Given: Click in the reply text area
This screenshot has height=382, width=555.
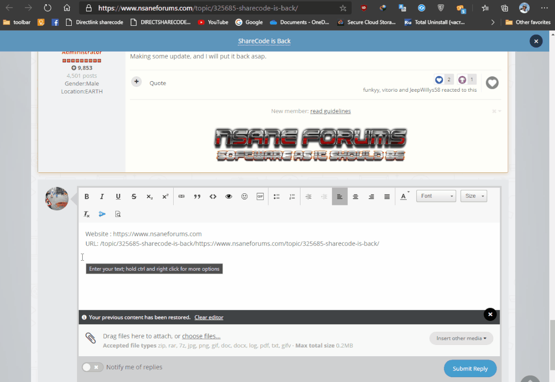Looking at the screenshot, I should coord(289,266).
